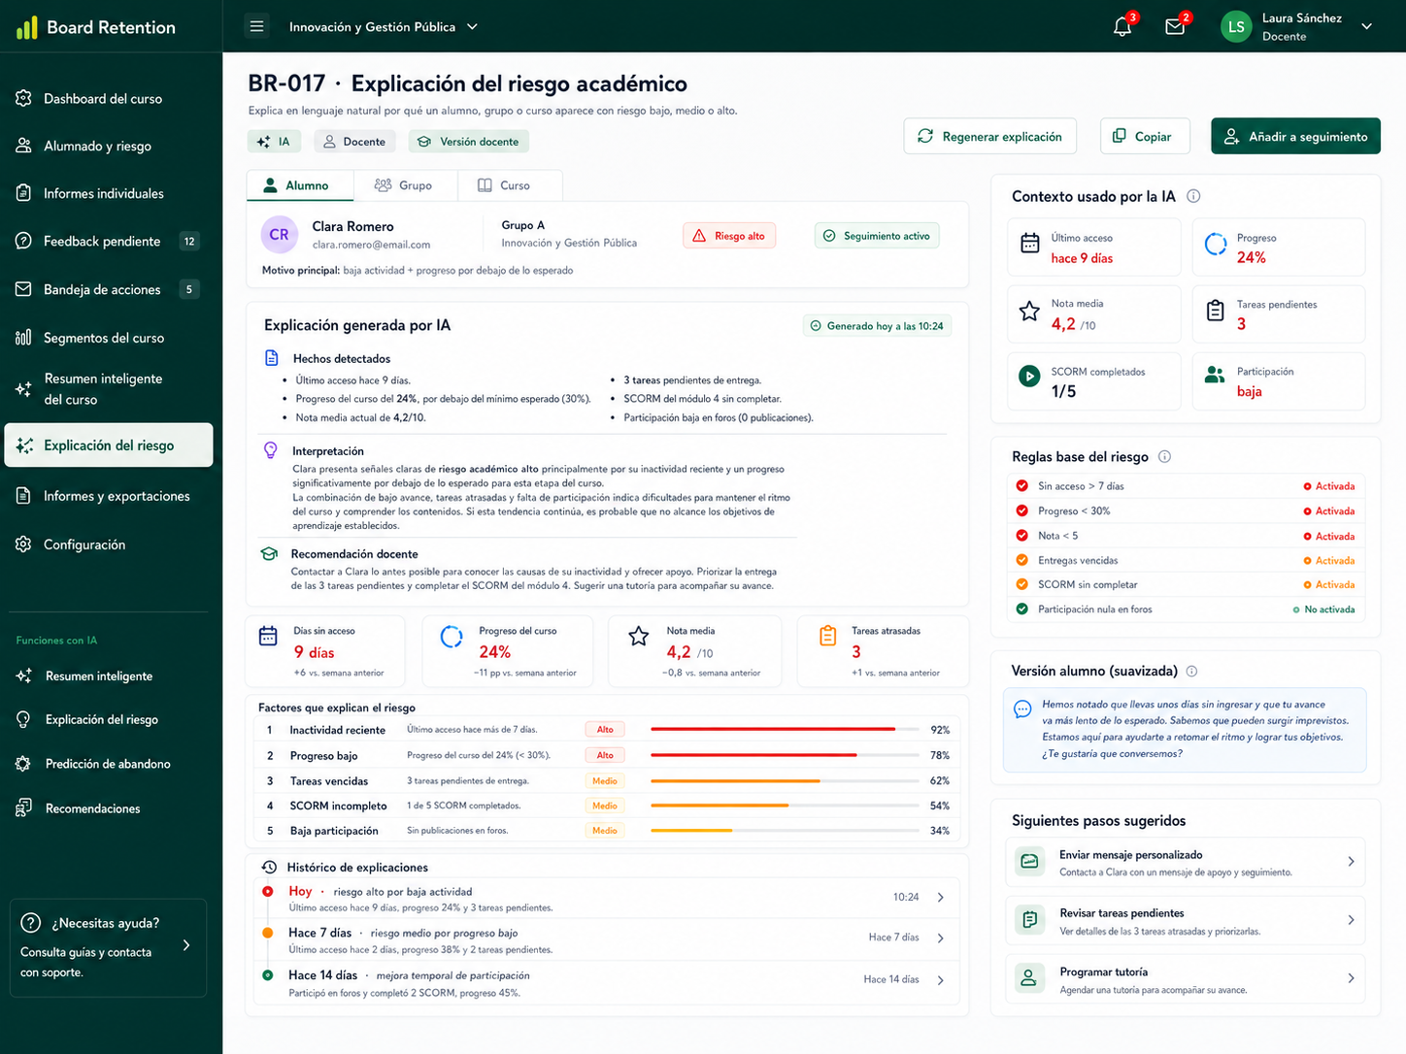Click the Días sin acceso calendar icon
Image resolution: width=1406 pixels, height=1054 pixels.
click(268, 637)
